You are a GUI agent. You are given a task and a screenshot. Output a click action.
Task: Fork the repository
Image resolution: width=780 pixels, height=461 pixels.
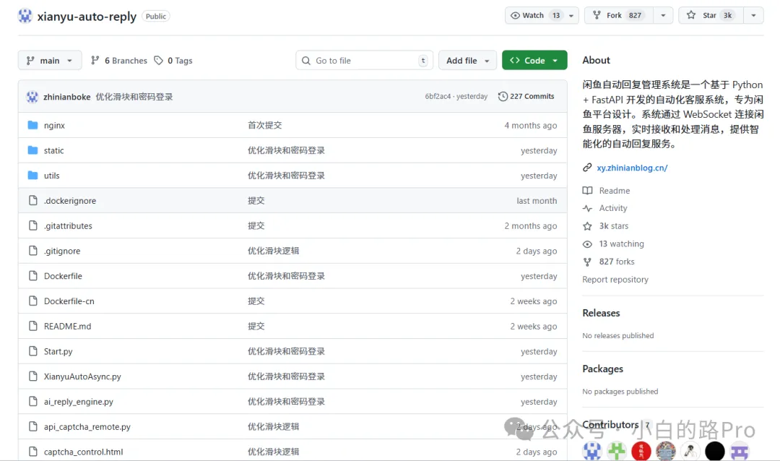pos(619,15)
